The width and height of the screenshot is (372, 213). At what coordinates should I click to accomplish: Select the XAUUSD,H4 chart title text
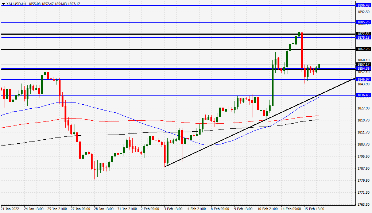pos(16,4)
